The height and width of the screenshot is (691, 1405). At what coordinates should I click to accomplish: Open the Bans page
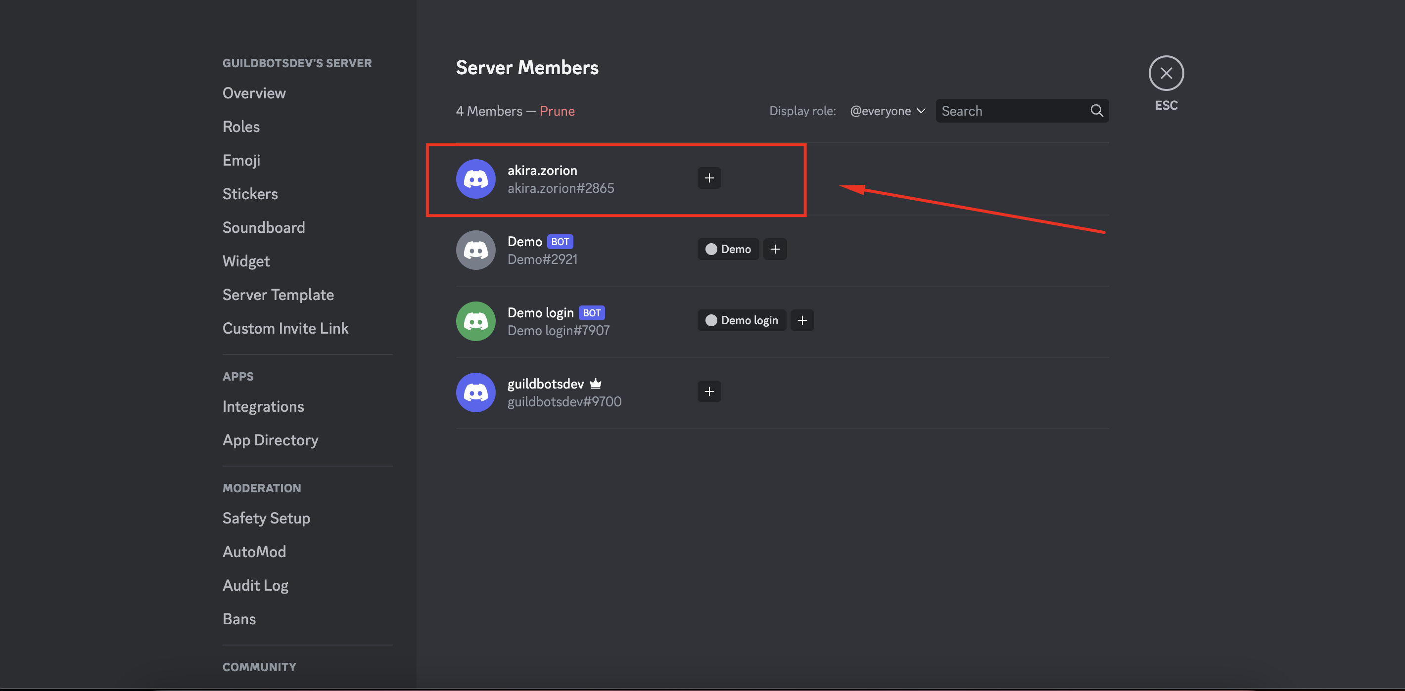239,619
